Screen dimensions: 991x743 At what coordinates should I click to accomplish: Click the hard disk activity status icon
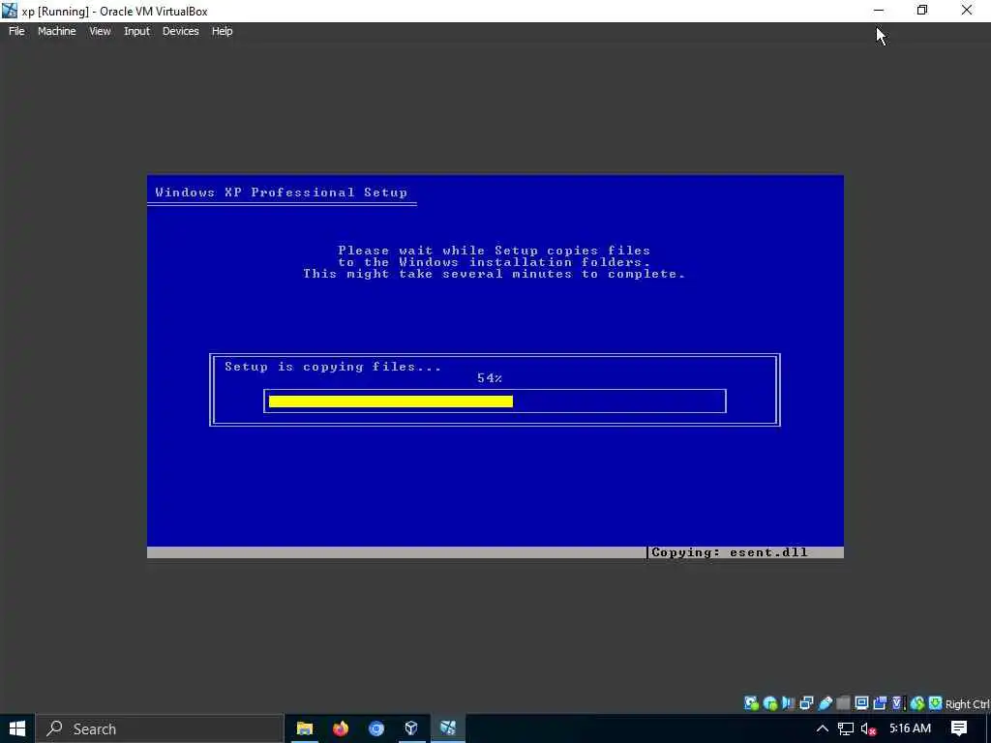(751, 703)
